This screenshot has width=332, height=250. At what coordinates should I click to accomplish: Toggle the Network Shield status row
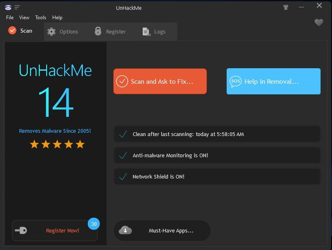(217, 177)
